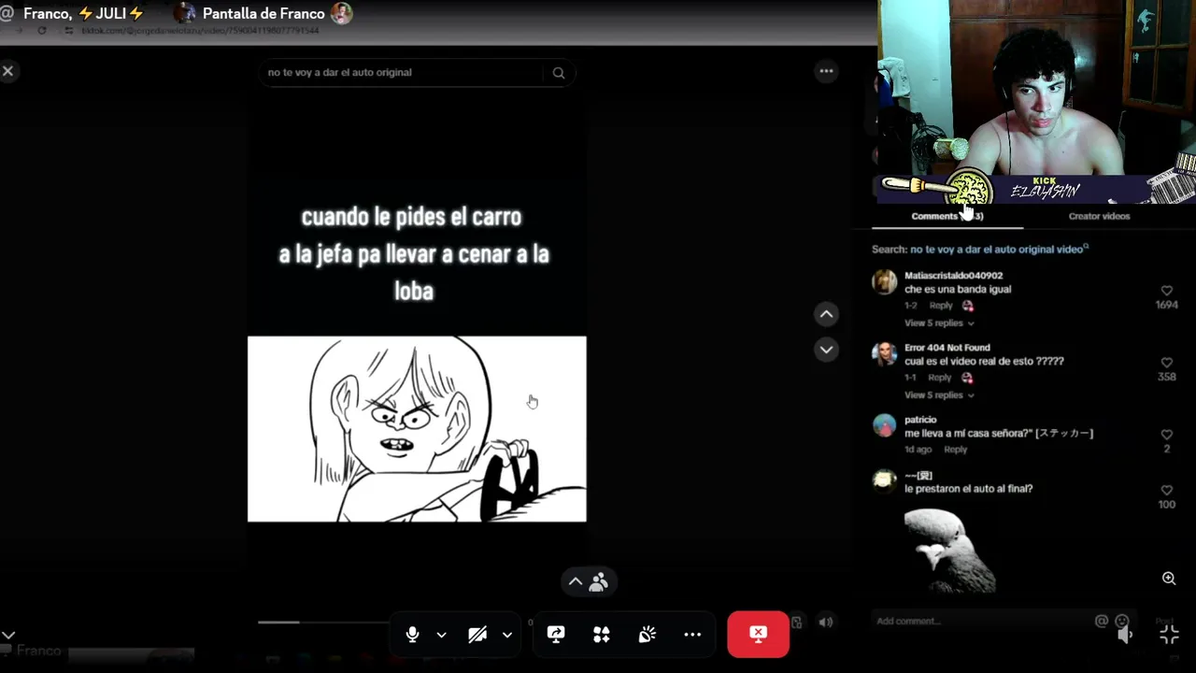Reply to 'cual es el video real' comment
The height and width of the screenshot is (673, 1196).
pos(940,378)
